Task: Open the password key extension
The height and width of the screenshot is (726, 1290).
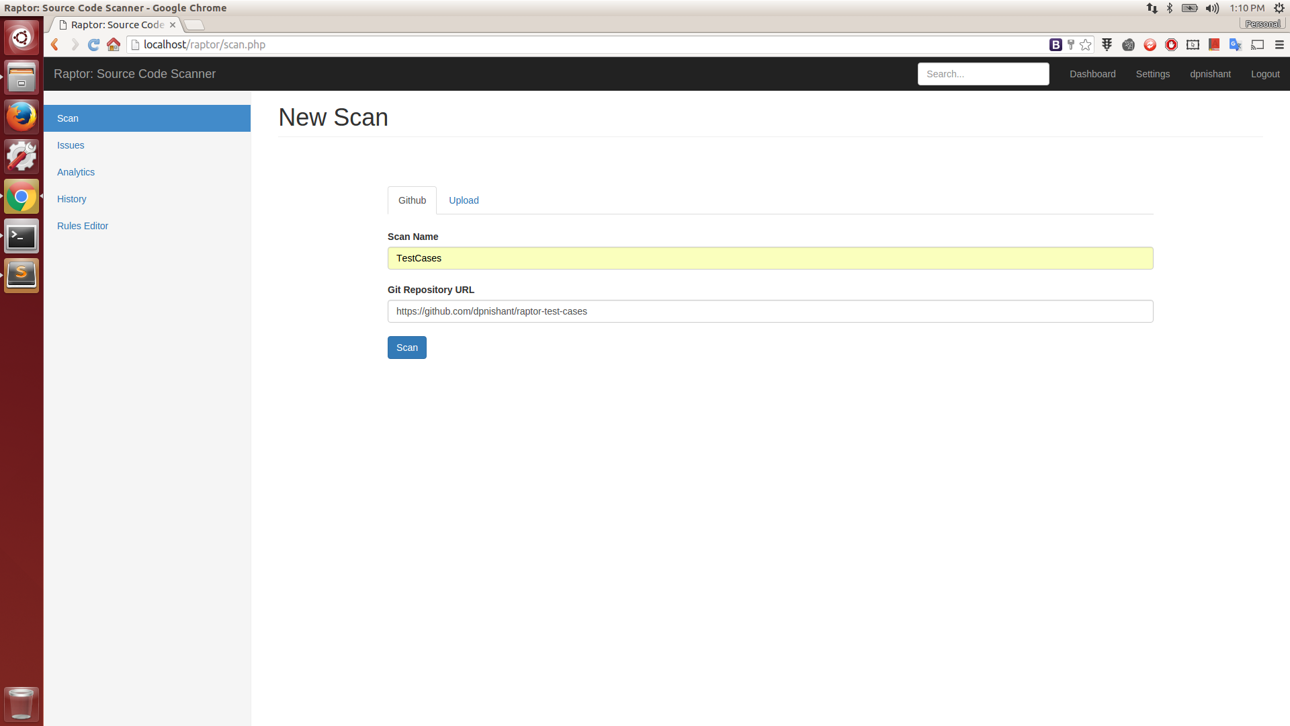Action: [1070, 44]
